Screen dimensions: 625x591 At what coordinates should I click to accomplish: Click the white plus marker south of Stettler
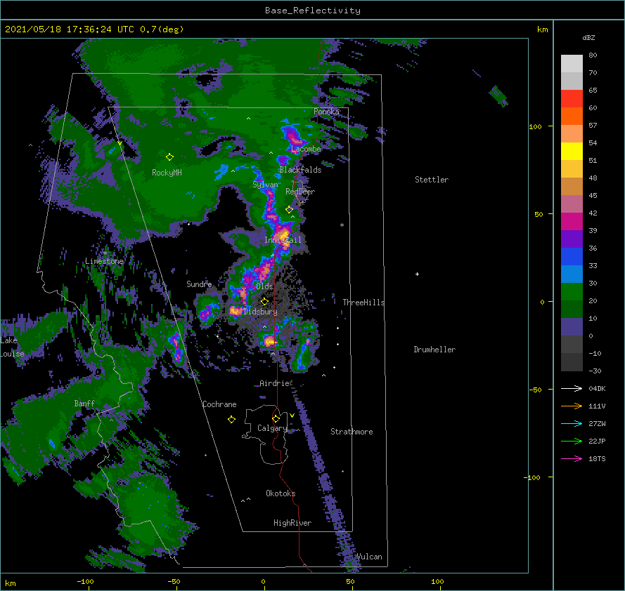pos(418,274)
